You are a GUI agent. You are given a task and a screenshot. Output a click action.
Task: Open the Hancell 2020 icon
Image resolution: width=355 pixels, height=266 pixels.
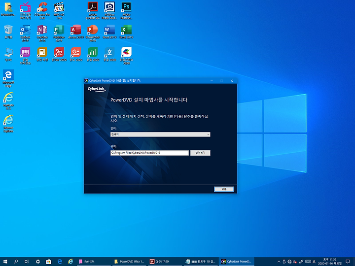coord(93,54)
